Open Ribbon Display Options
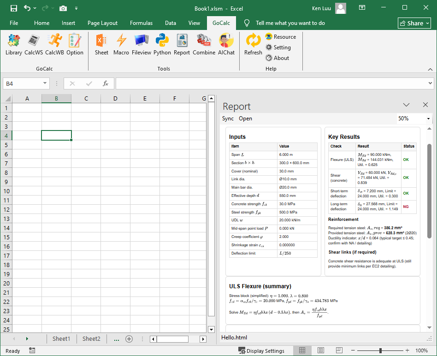 point(362,8)
